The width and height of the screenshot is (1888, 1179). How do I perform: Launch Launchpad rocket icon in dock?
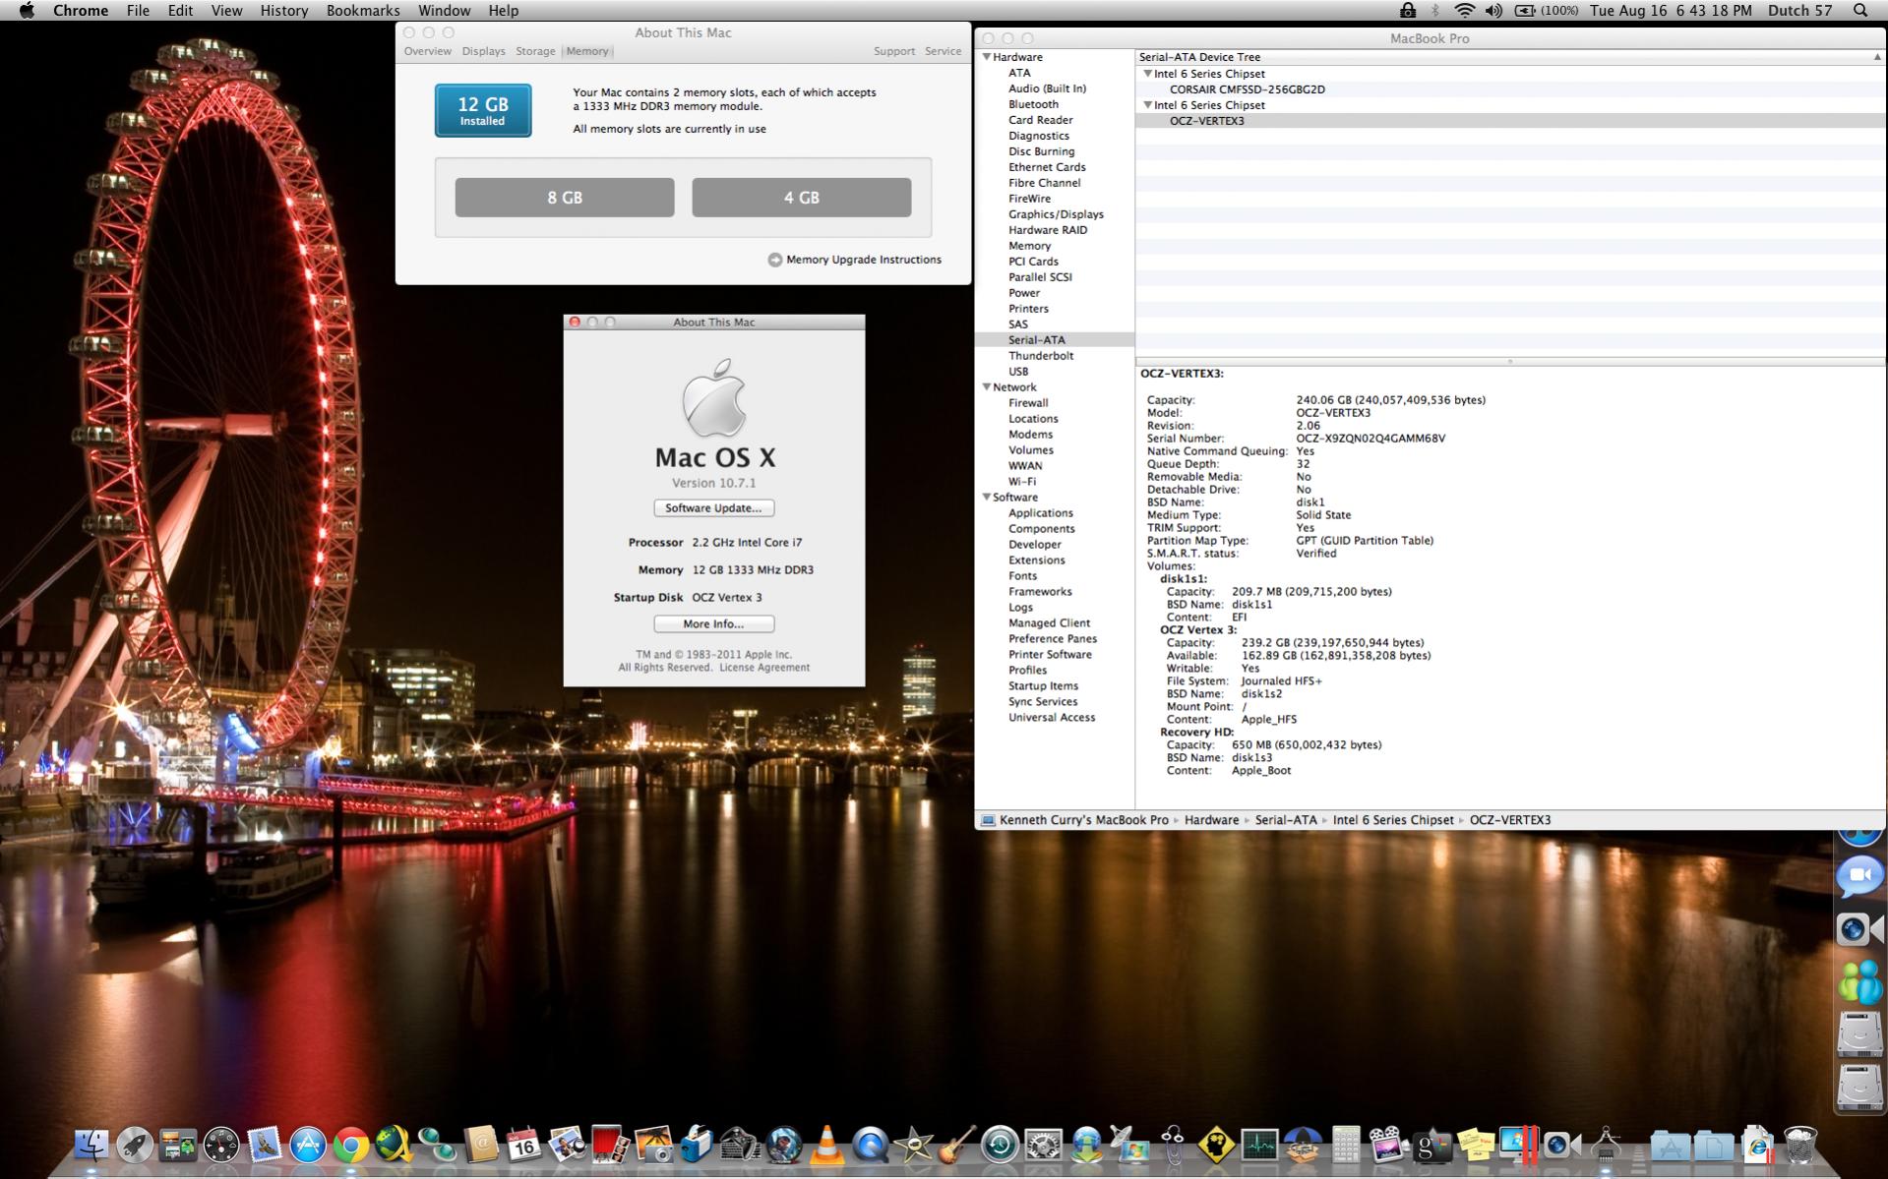(135, 1146)
